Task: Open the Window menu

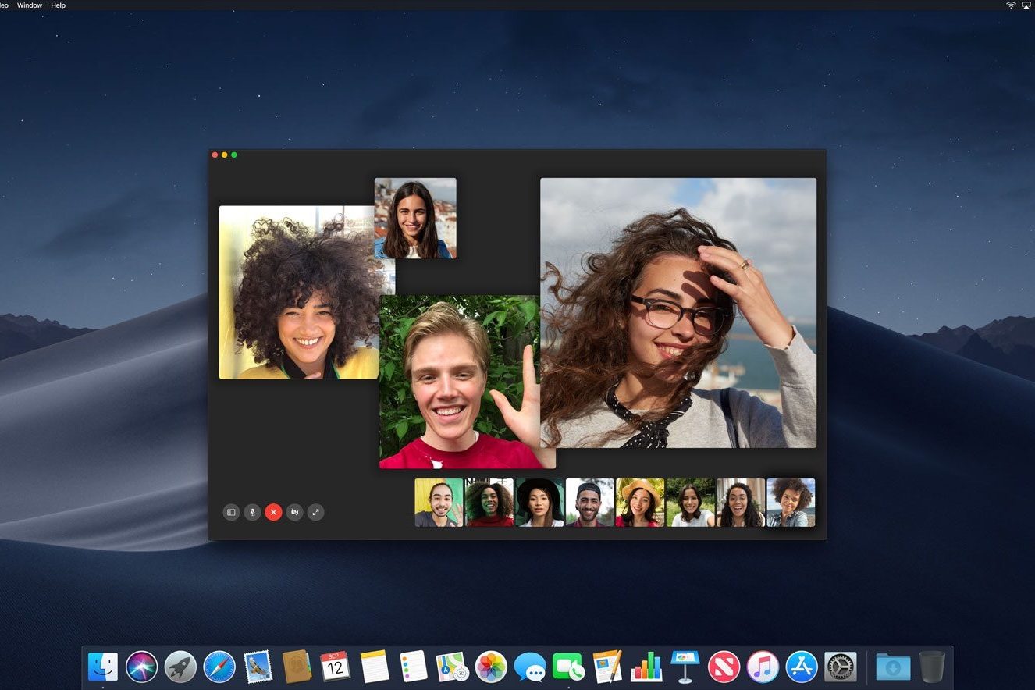Action: [x=30, y=5]
